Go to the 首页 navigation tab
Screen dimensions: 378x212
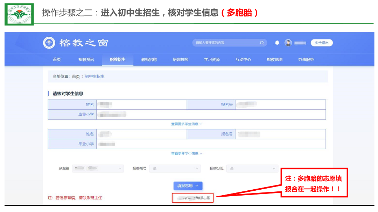(57, 60)
